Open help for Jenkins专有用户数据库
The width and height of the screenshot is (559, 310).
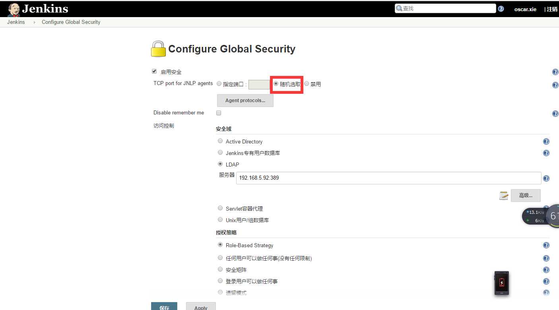546,153
